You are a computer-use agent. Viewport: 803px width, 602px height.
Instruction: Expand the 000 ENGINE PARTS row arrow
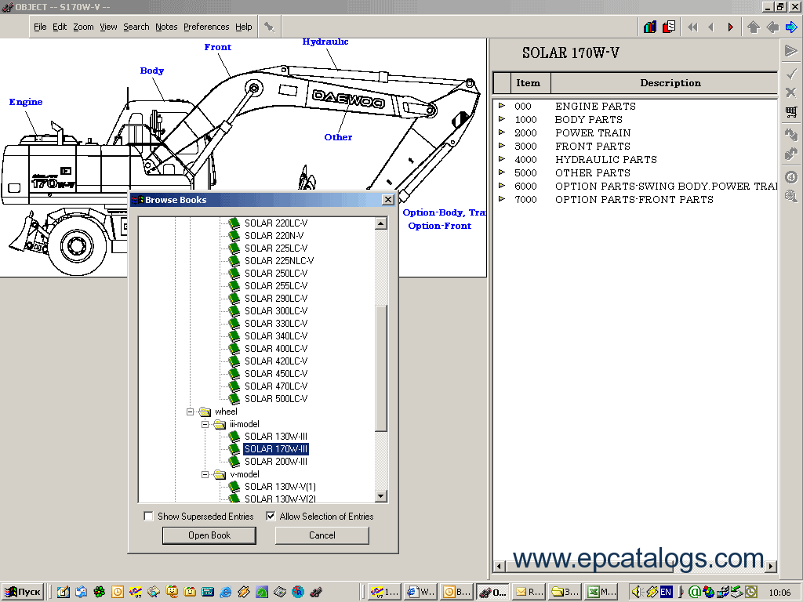tap(502, 106)
